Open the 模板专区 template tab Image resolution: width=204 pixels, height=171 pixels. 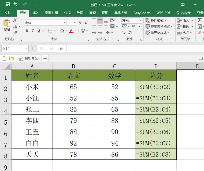29,58
